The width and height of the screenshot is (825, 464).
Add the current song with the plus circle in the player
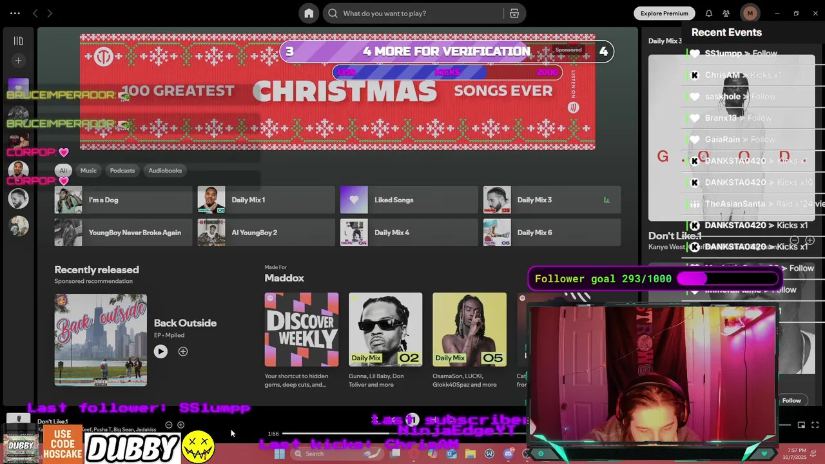click(180, 425)
